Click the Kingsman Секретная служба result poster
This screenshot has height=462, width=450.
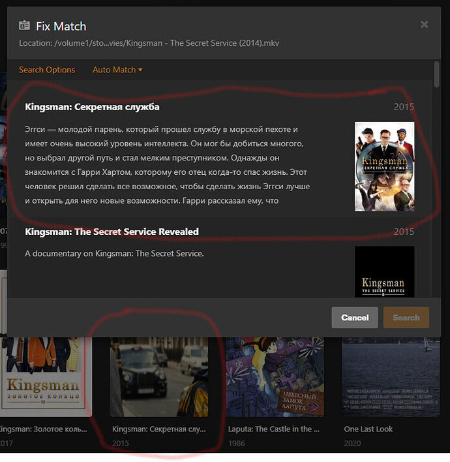[x=384, y=166]
